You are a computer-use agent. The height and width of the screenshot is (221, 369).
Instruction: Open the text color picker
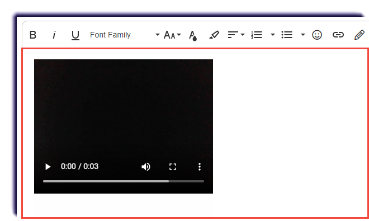coord(193,35)
